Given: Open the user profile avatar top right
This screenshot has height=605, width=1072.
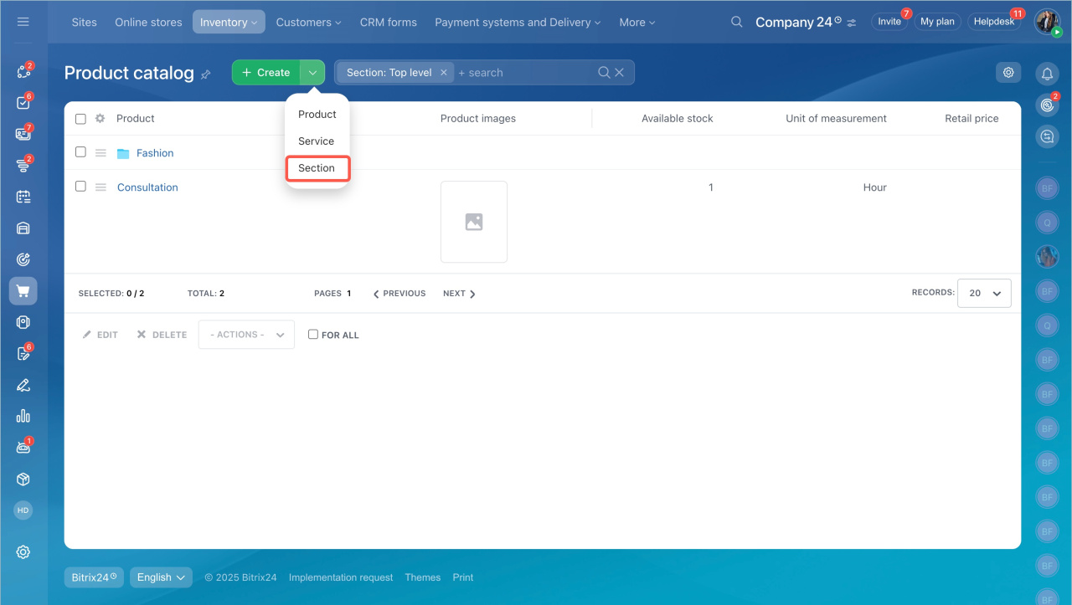Looking at the screenshot, I should (x=1048, y=22).
